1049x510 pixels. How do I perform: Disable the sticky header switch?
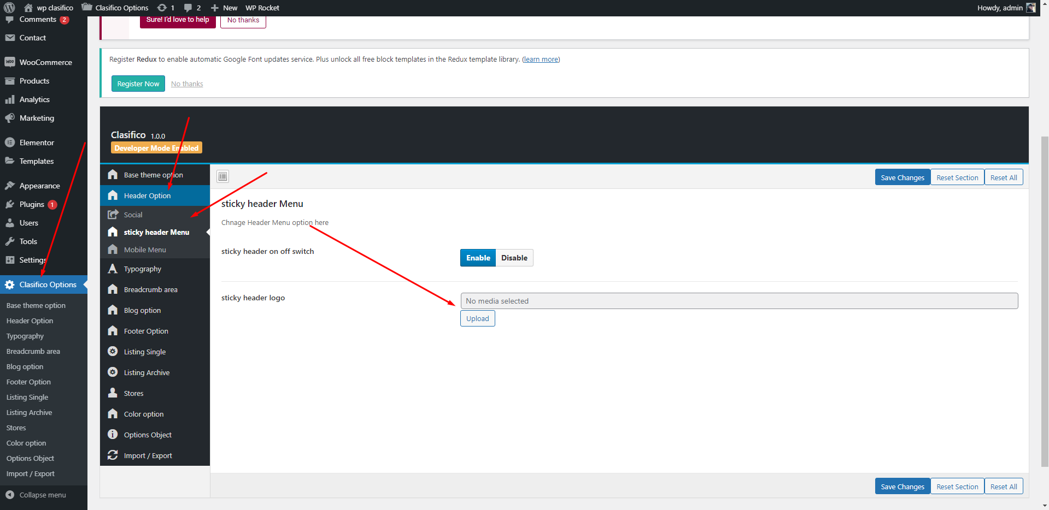point(514,258)
